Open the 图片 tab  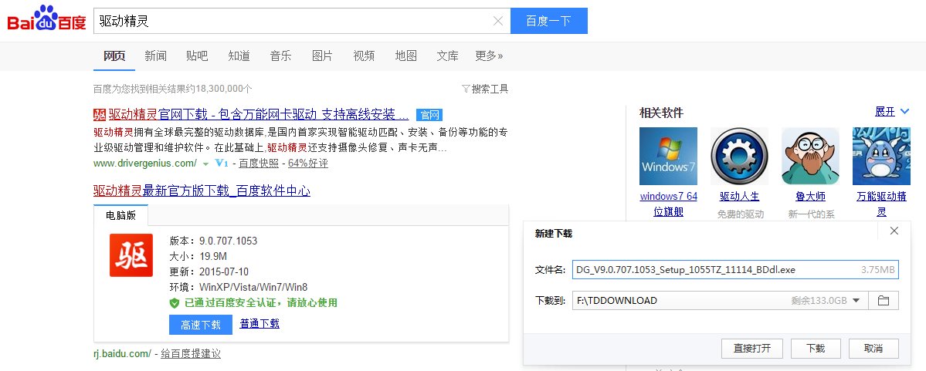tap(322, 56)
